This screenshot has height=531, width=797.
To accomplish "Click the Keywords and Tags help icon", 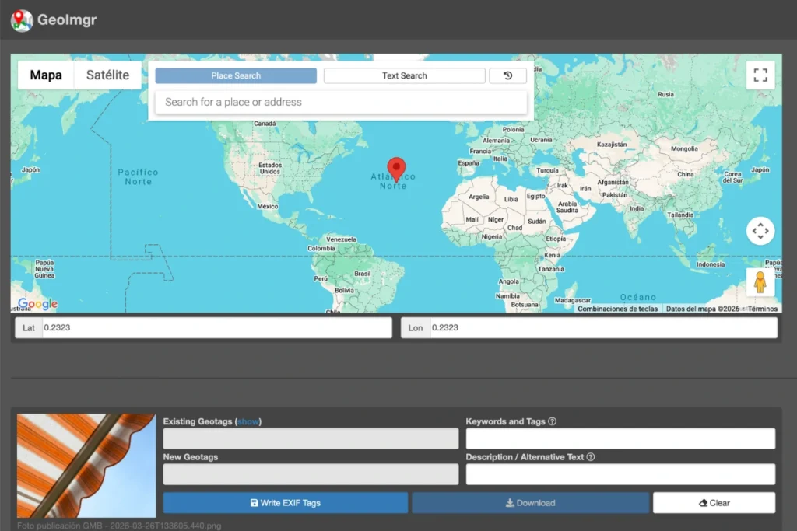I will coord(553,421).
